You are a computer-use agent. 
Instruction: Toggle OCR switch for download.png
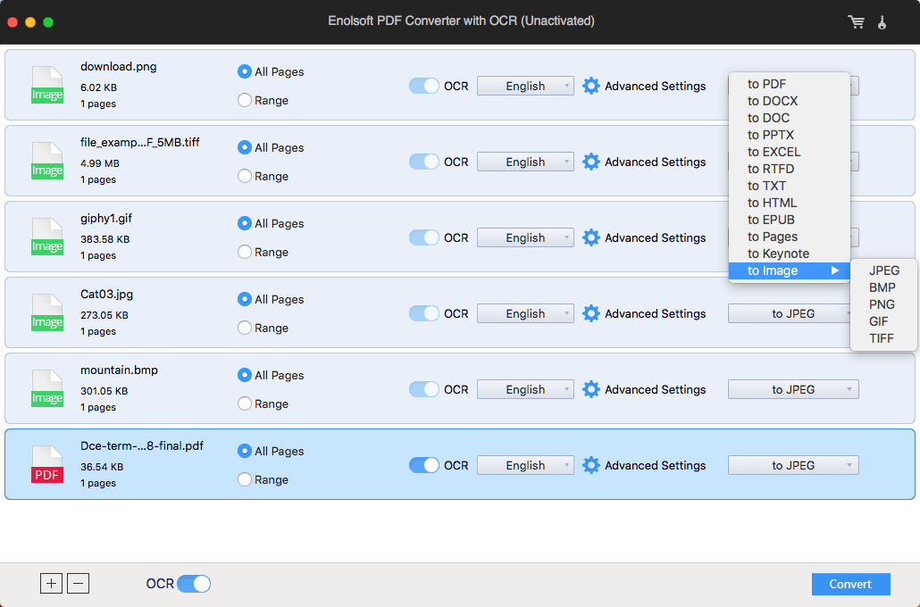click(x=423, y=86)
